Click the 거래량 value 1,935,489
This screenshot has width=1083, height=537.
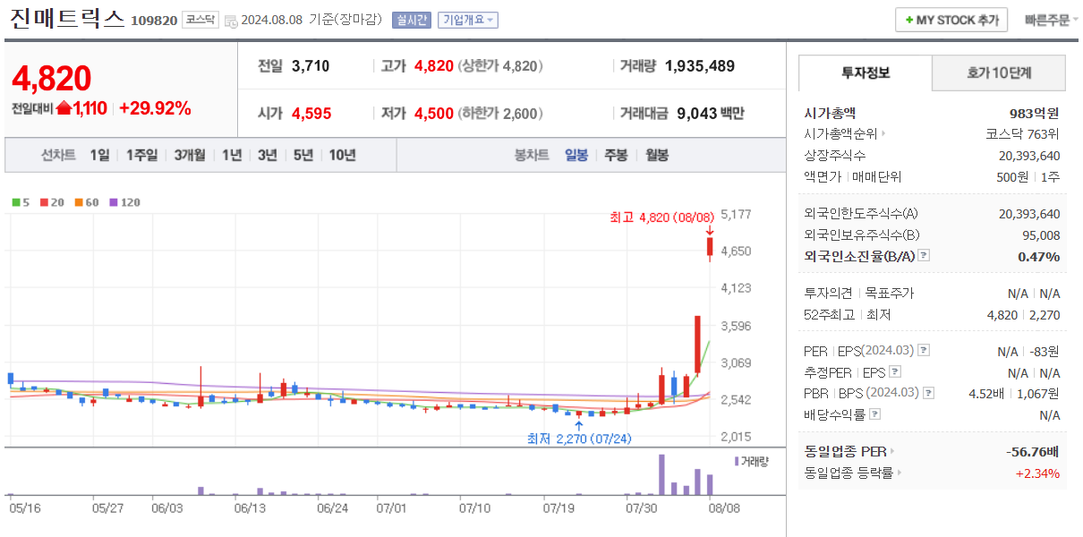[700, 65]
